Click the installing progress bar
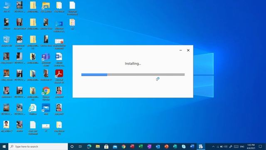Screen dimensions: 266x150 (x=133, y=75)
